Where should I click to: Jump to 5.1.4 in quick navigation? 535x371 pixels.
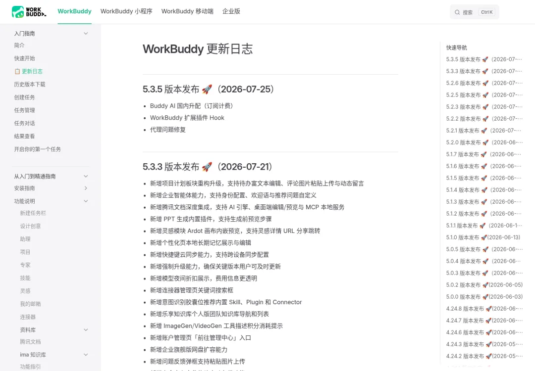pos(483,190)
